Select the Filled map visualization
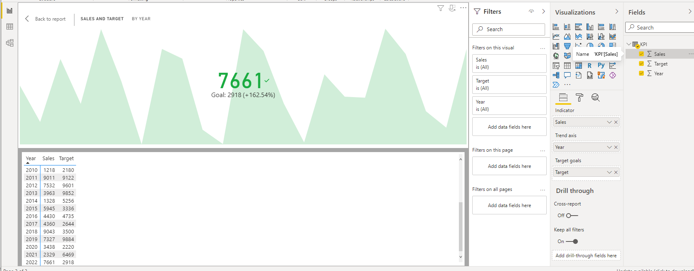The image size is (694, 271). tap(567, 56)
